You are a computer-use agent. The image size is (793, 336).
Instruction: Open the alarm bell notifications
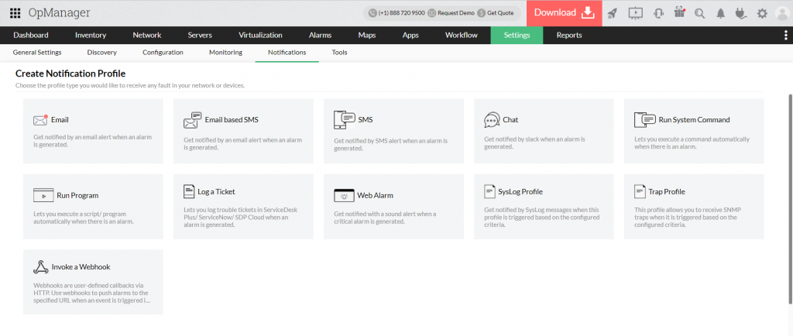pos(721,13)
